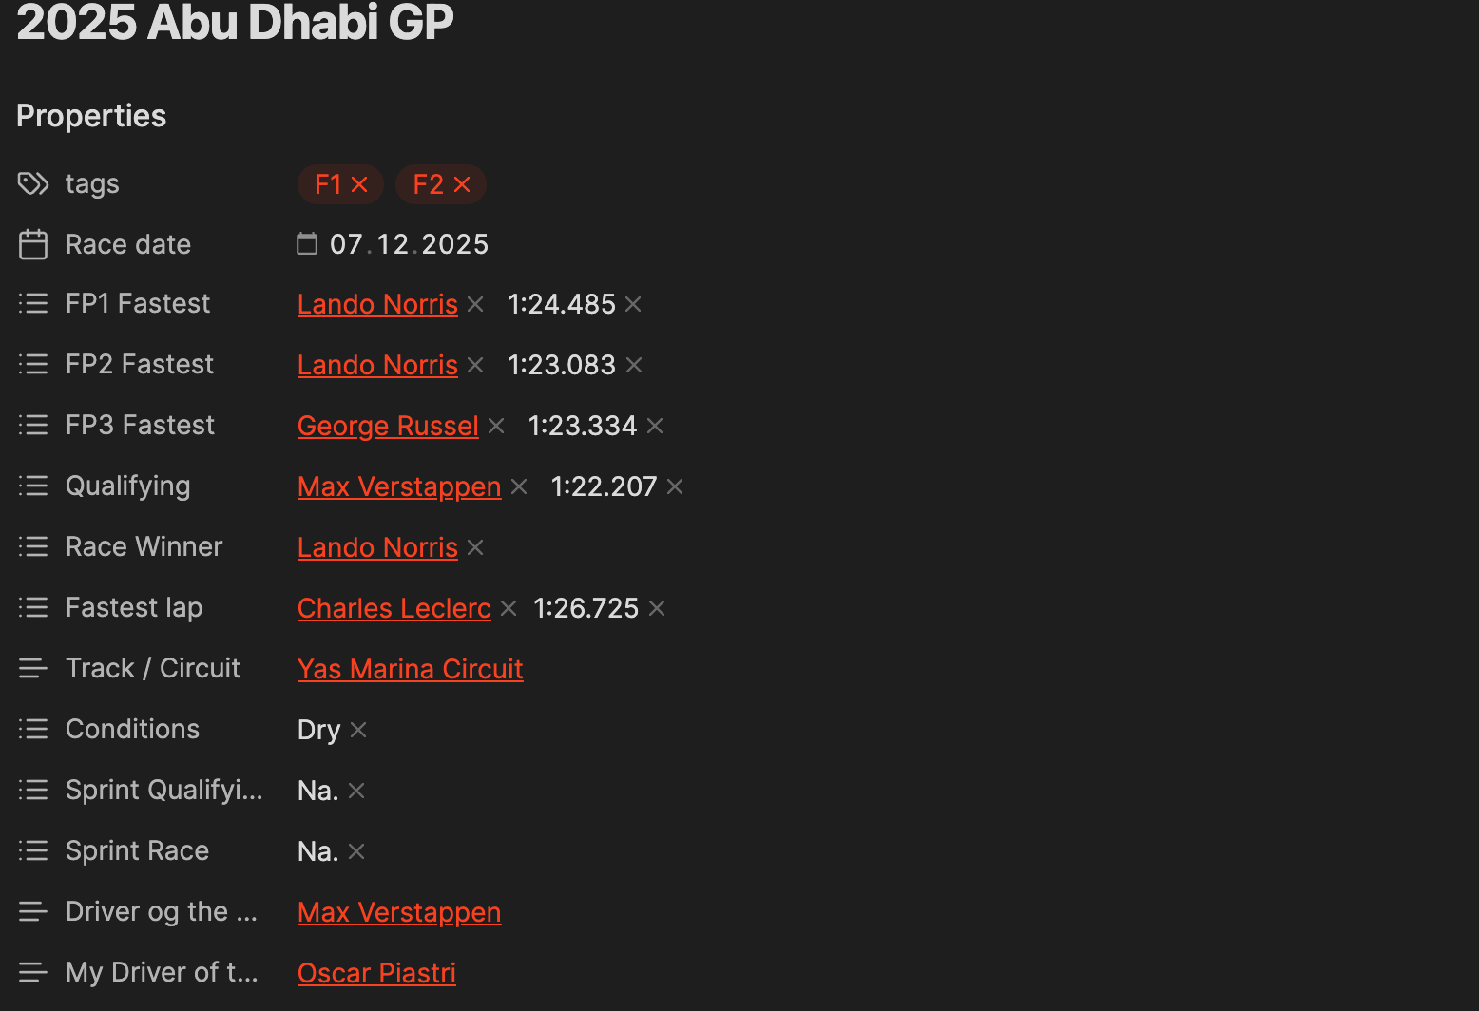Remove the Dry value from Conditions
Screen dimensions: 1479x1011
(x=358, y=730)
